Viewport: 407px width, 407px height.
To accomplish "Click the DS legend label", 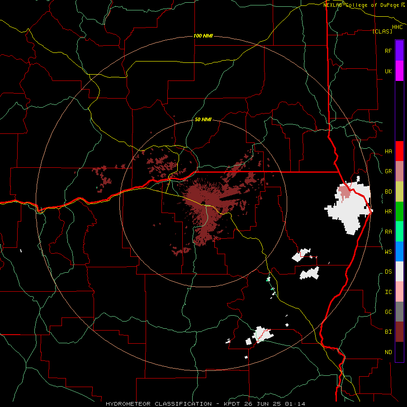I will [x=388, y=271].
